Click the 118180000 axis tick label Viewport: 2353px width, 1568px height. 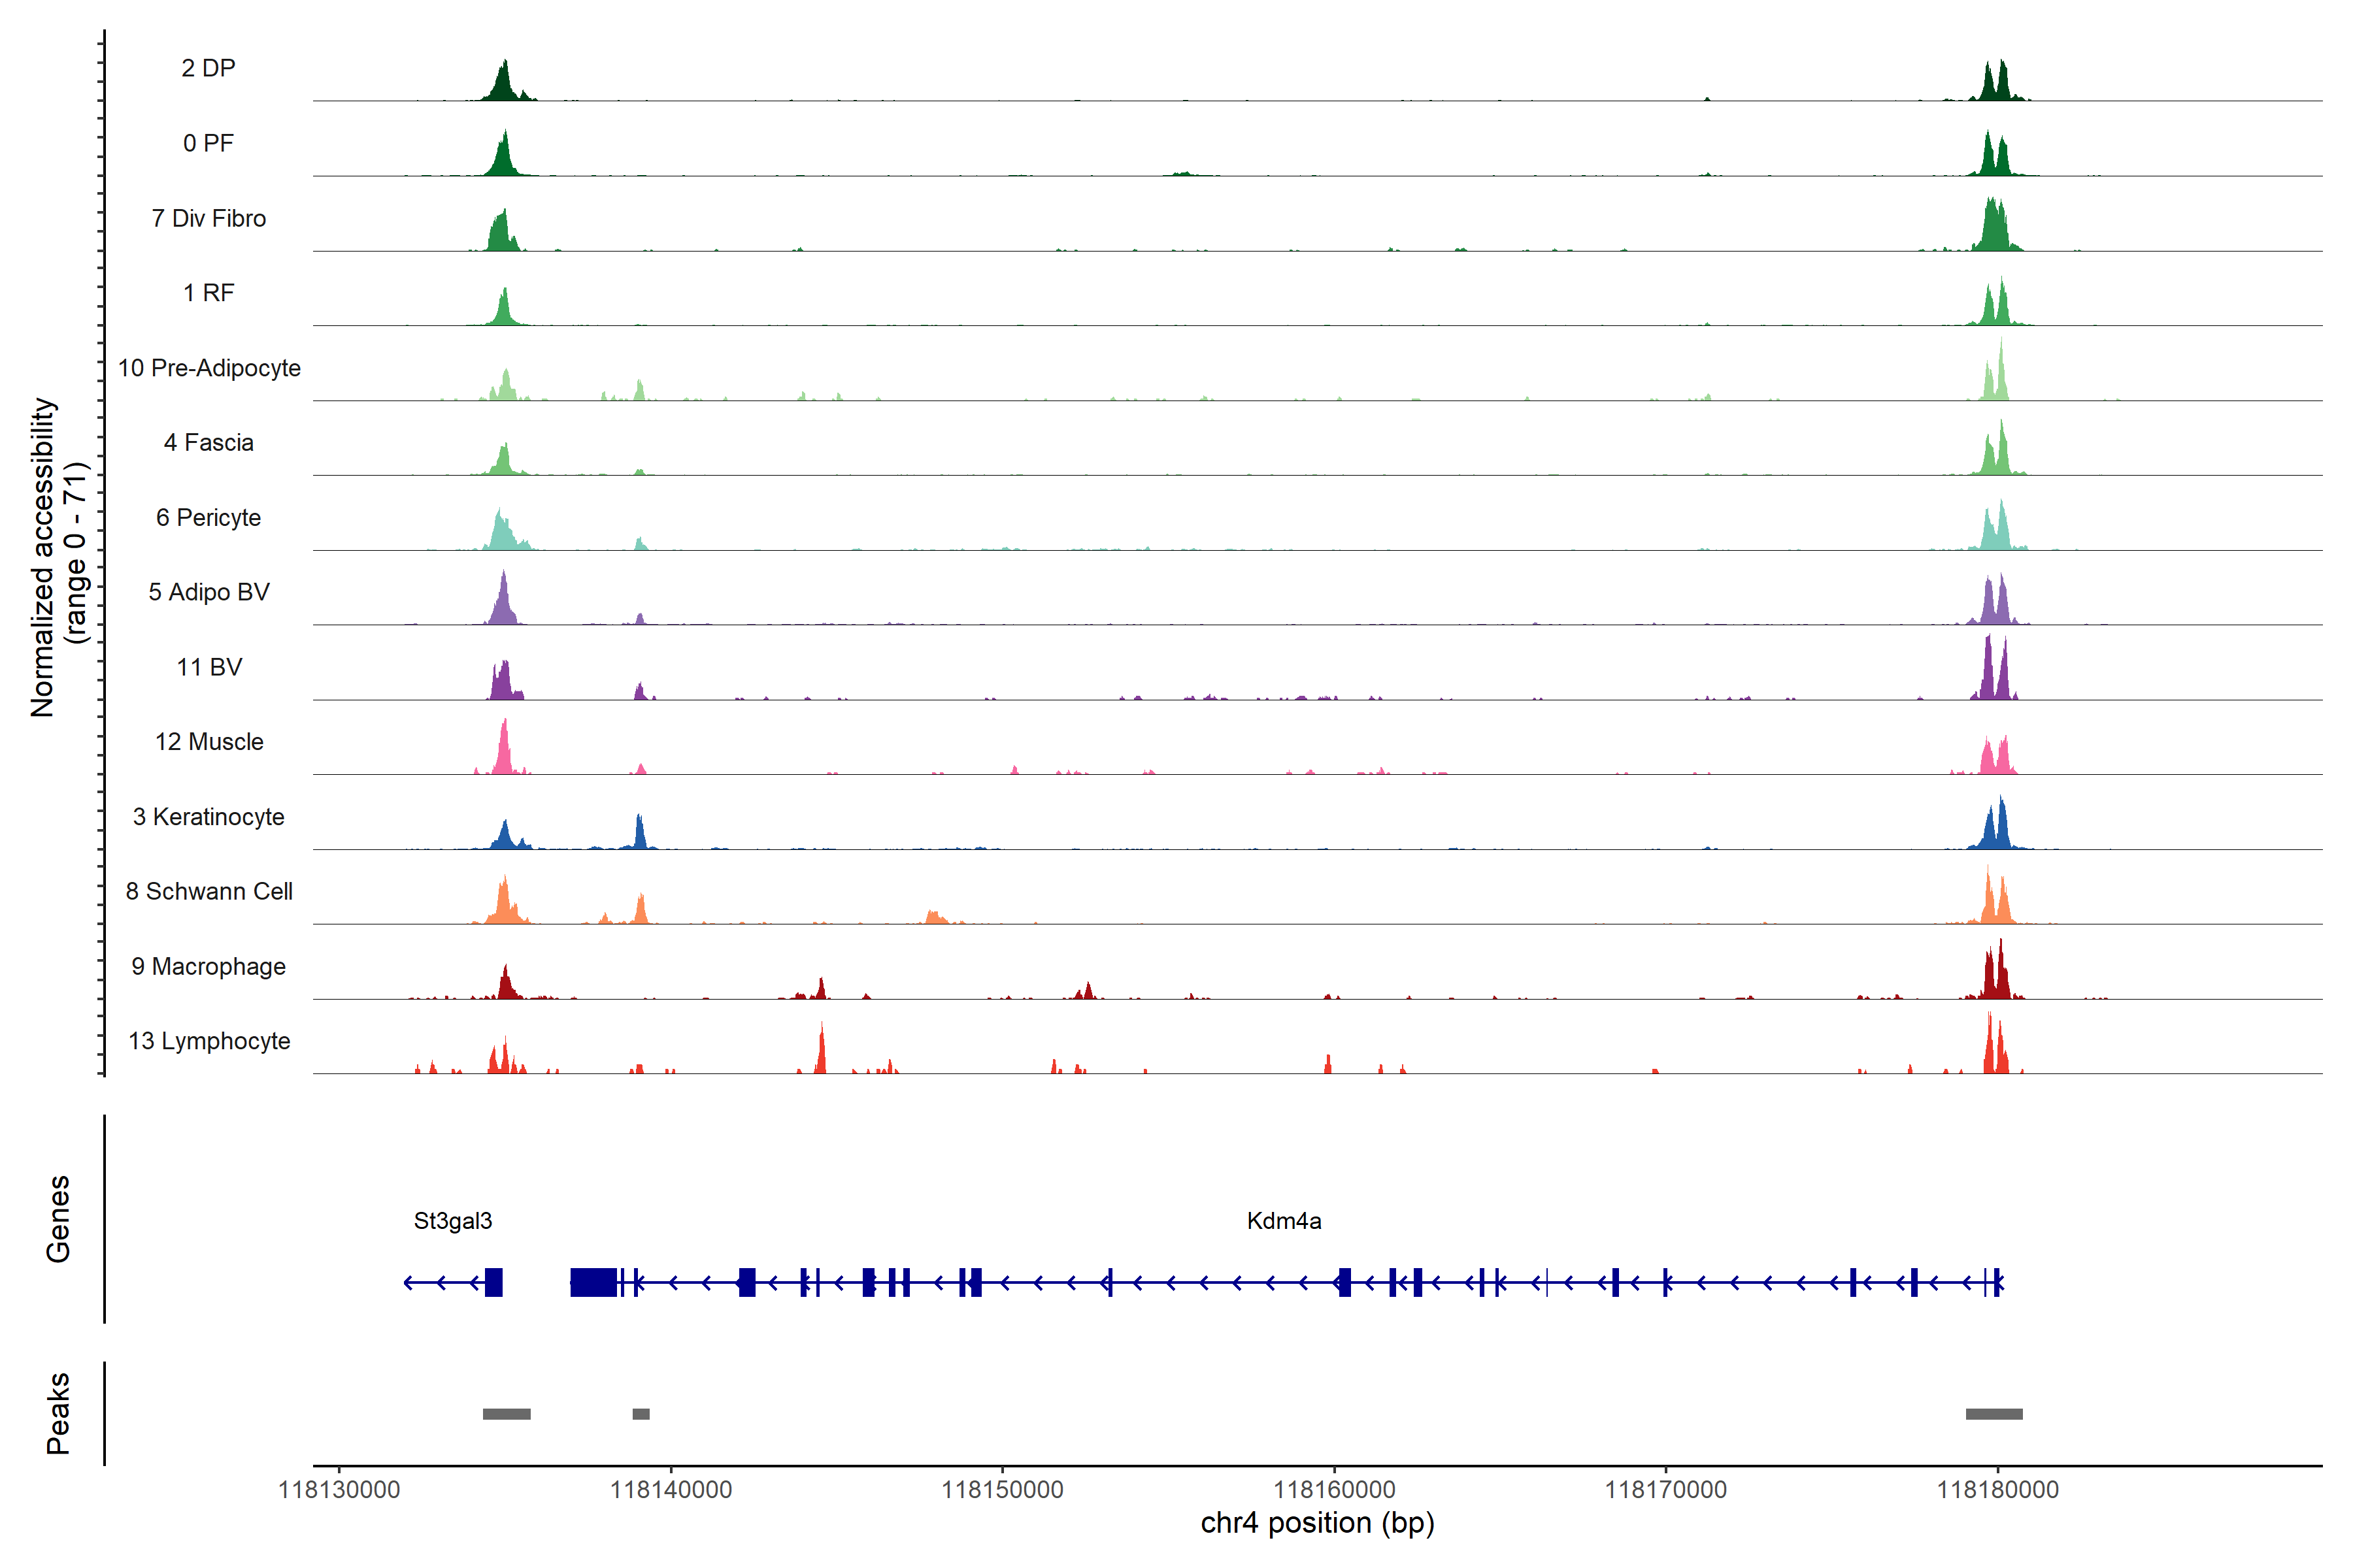click(x=1998, y=1490)
